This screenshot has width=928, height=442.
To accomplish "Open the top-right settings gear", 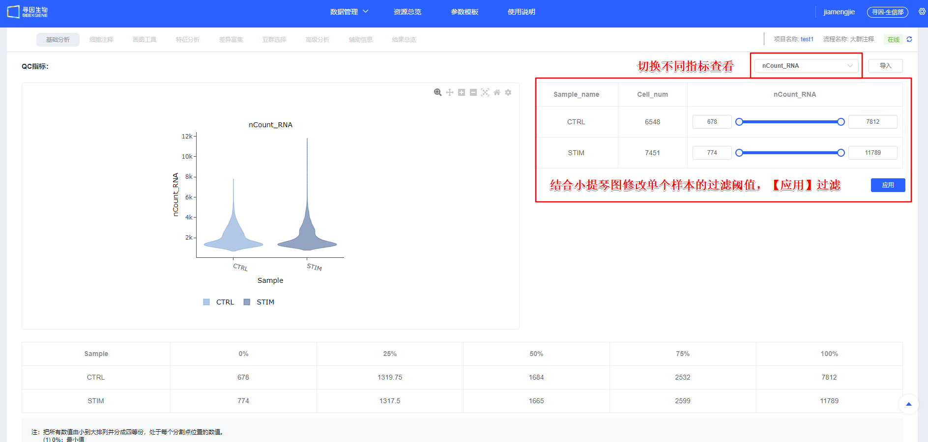I will click(922, 11).
